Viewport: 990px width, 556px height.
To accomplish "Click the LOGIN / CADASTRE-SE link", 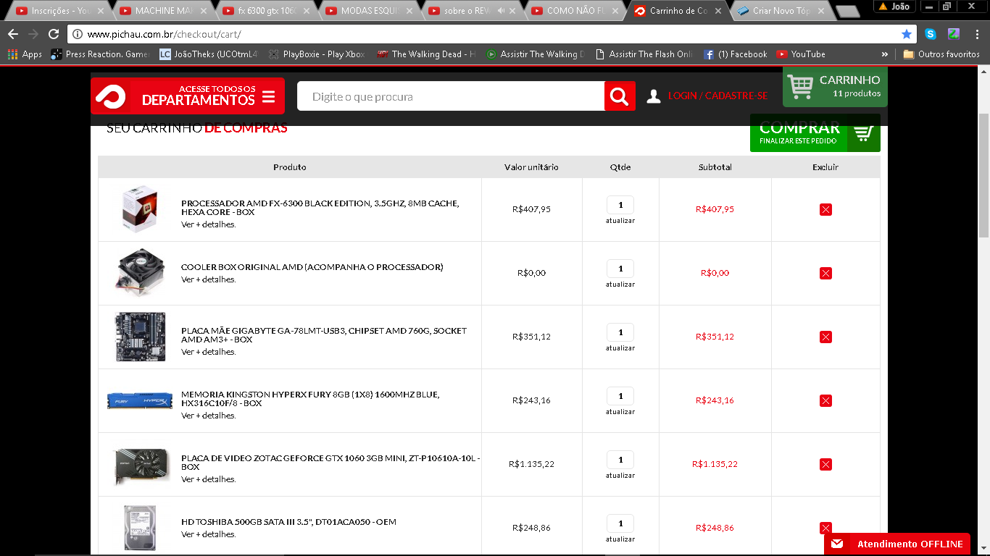I will (x=717, y=96).
